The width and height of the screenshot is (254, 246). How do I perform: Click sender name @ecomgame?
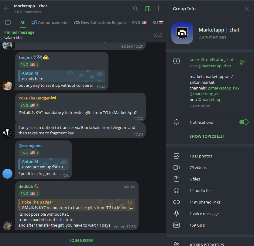pos(30,146)
